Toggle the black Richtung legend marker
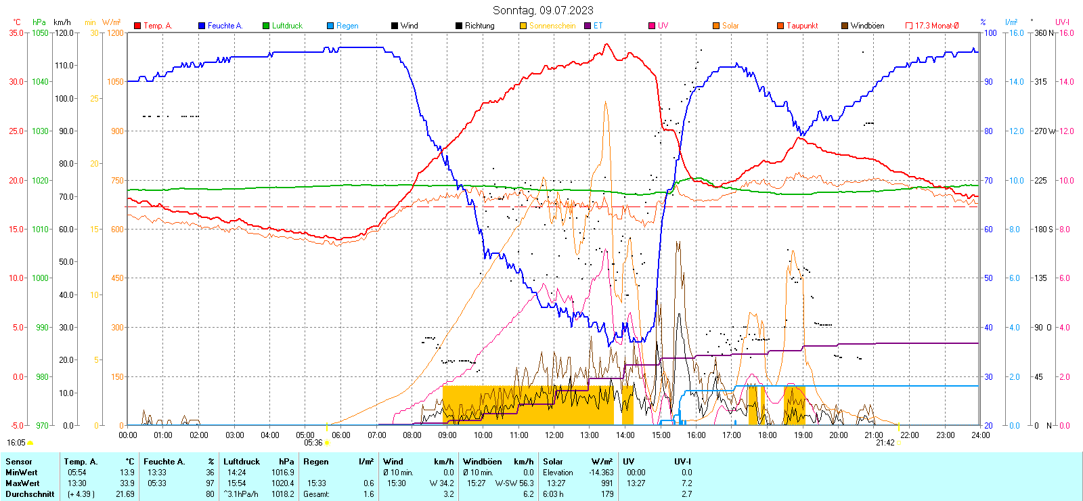 tap(459, 26)
